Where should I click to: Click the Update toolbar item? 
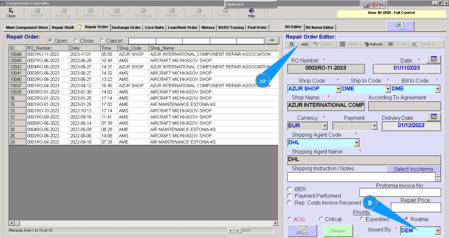323,44
